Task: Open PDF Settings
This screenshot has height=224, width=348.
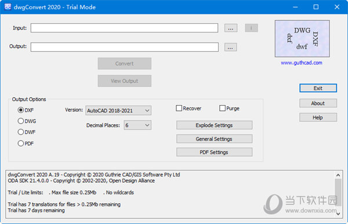Action: [214, 152]
